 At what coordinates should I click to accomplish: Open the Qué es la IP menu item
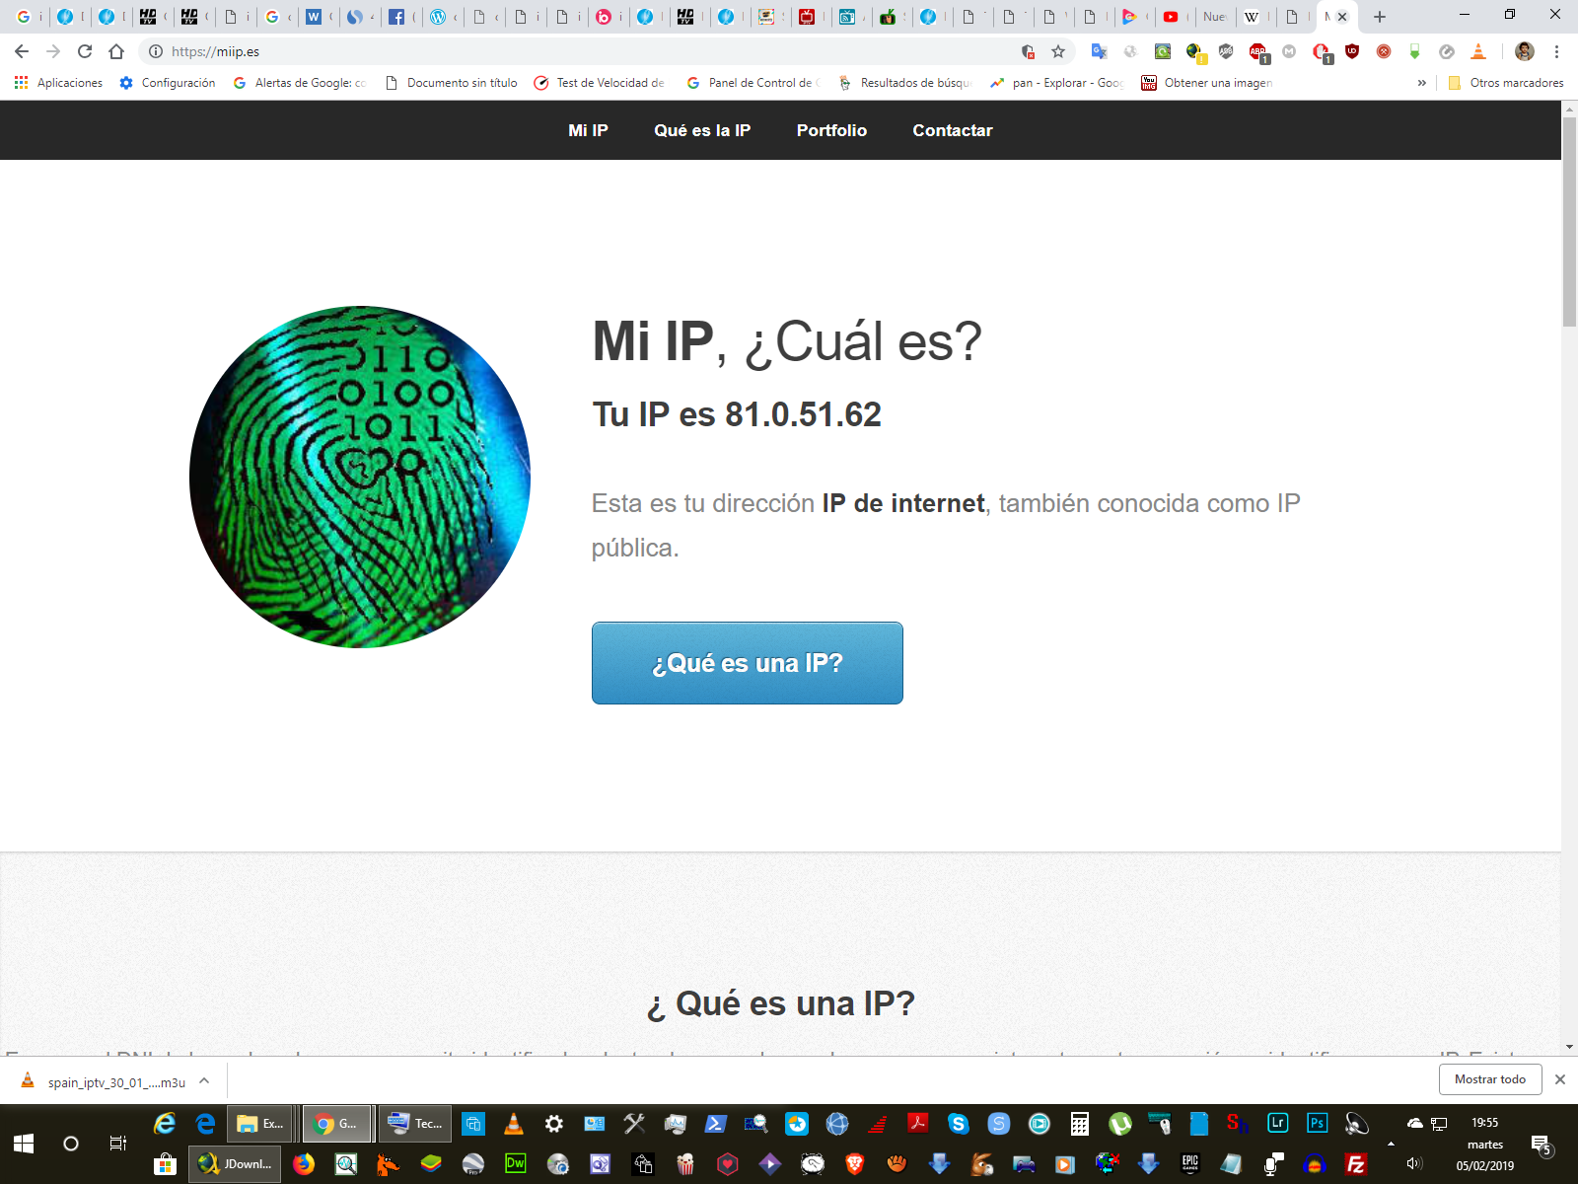click(702, 130)
